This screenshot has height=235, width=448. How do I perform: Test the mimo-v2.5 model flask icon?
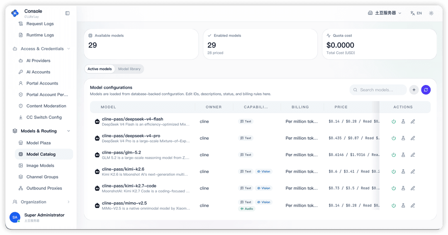pos(403,205)
